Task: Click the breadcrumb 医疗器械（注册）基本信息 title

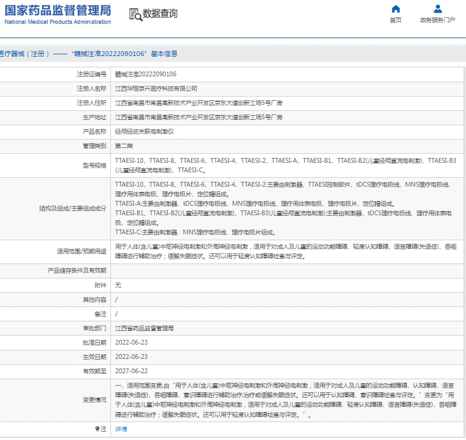Action: (x=88, y=54)
